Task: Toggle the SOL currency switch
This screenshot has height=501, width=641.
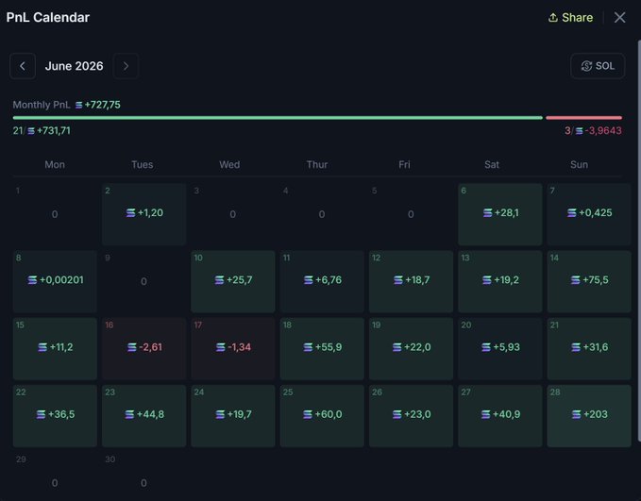Action: (598, 66)
